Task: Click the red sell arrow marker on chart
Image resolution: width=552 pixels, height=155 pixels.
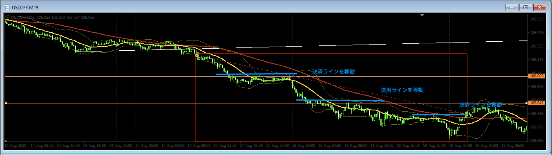Action: 197,55
